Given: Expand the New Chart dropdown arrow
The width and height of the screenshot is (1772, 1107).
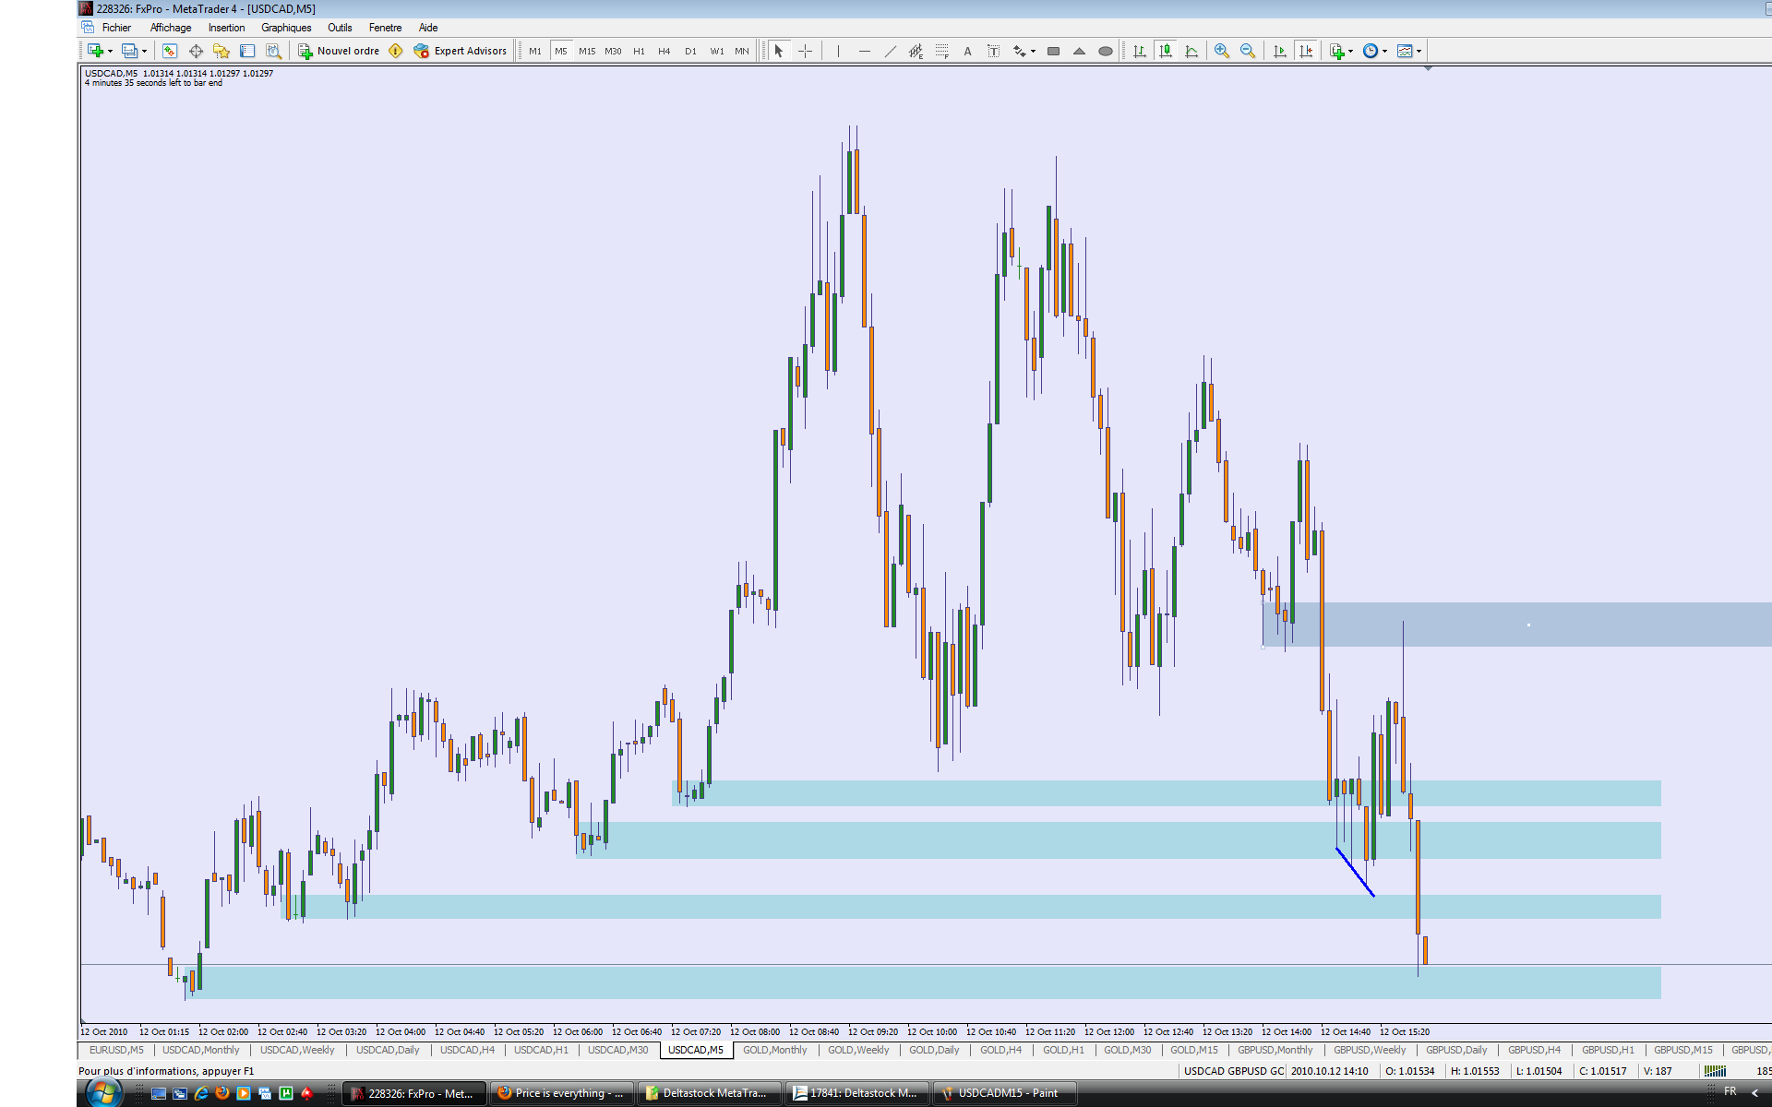Looking at the screenshot, I should (110, 51).
